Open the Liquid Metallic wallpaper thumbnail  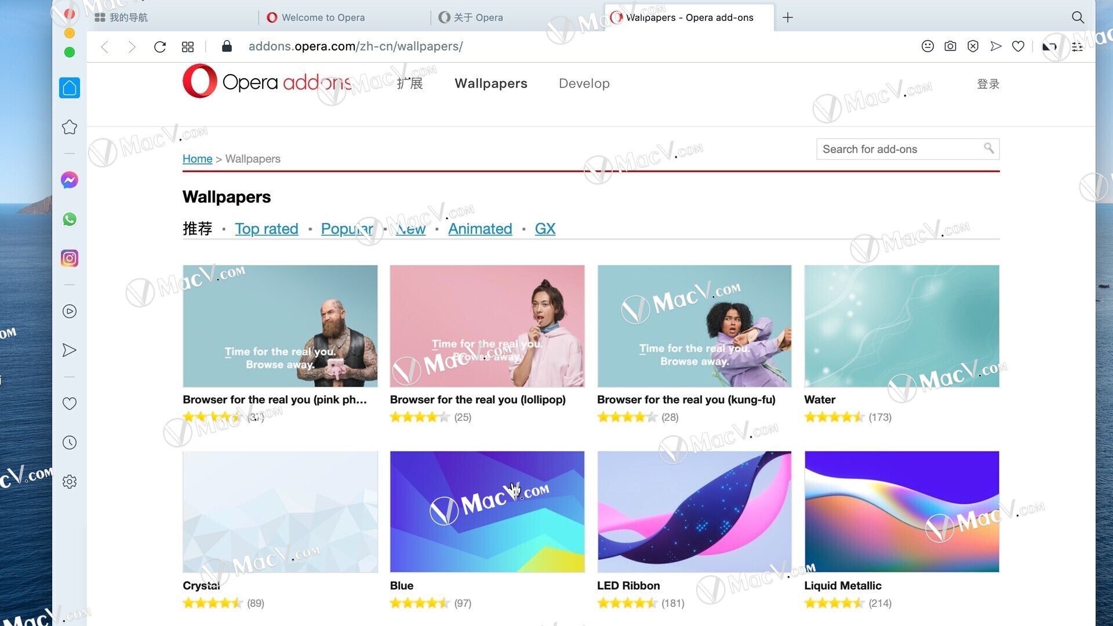pos(901,511)
